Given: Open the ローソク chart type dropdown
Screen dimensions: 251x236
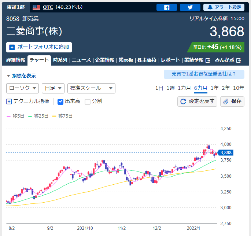Looking at the screenshot, I should (22, 88).
